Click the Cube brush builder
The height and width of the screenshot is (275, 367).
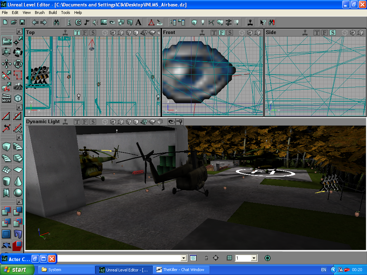click(6, 146)
